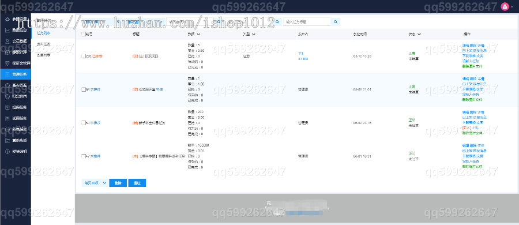Image resolution: width=519 pixels, height=225 pixels.
Task: Click the 担保任务 icon in sidebar
Action: (7, 107)
